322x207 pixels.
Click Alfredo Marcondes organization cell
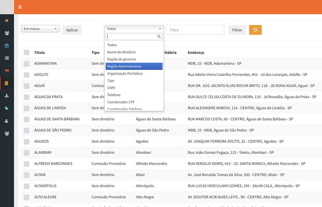click(x=152, y=164)
